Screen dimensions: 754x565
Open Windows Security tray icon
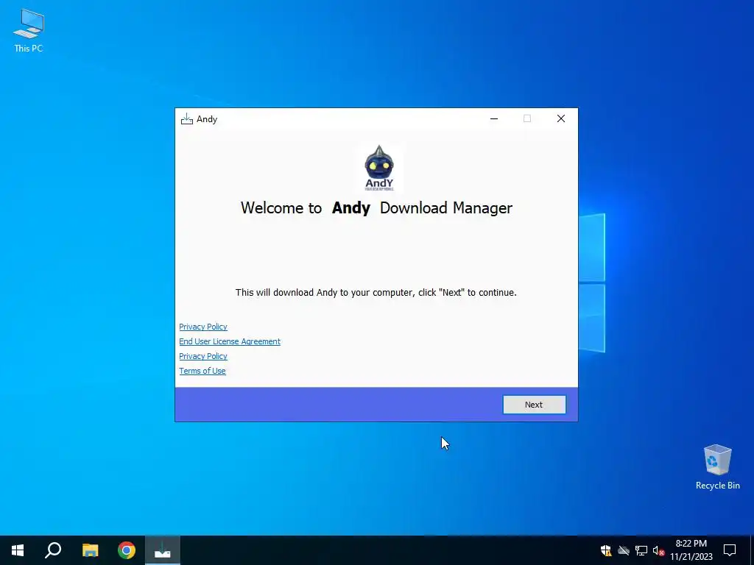[x=606, y=550]
